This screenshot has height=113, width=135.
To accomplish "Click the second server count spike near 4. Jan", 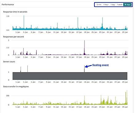I will (x=27, y=69).
